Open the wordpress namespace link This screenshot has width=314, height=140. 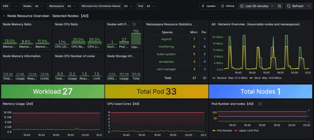pyautogui.click(x=166, y=62)
